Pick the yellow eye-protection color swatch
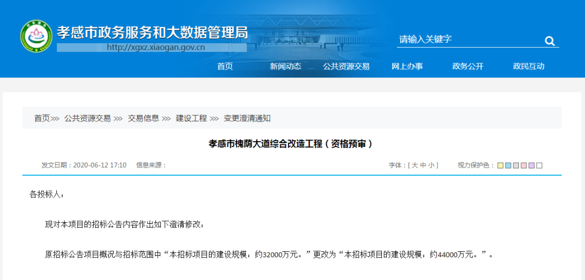Viewport: 585px width, 280px height. point(500,165)
